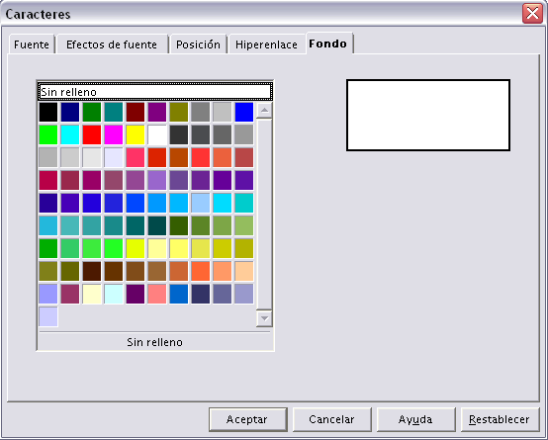Select the cyan swatch in second row
The image size is (548, 440).
pyautogui.click(x=70, y=134)
